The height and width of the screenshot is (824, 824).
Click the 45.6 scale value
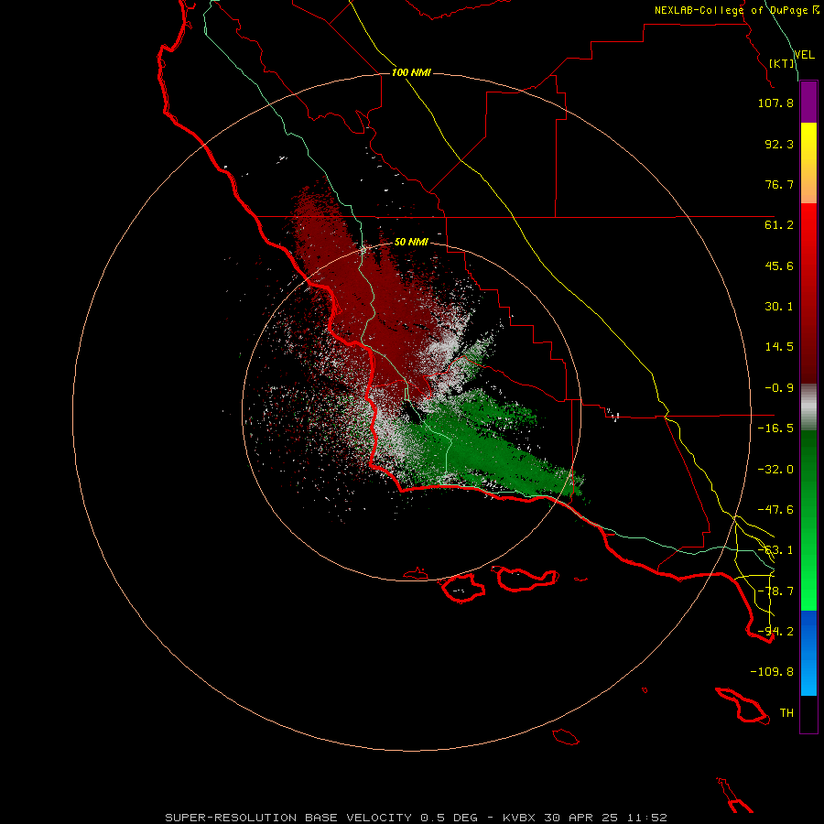[x=779, y=266]
